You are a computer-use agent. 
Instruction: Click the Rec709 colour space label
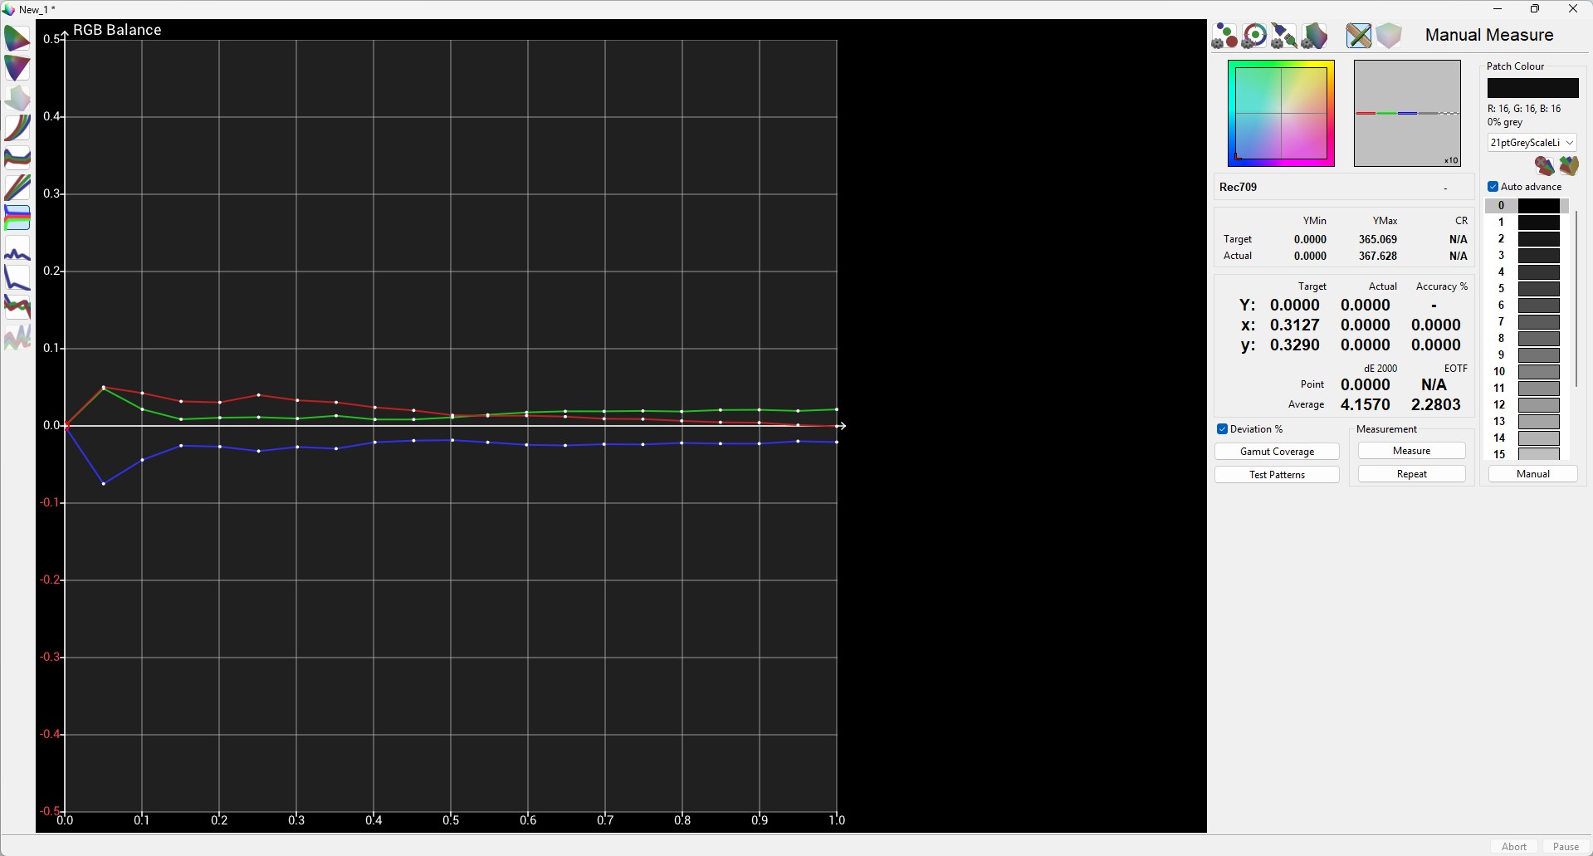click(1238, 188)
